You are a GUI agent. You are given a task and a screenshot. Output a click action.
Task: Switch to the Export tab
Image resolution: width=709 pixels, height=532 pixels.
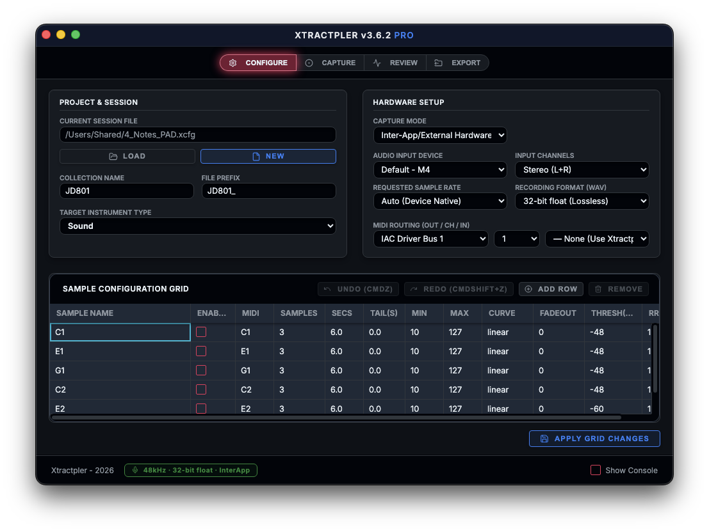(457, 63)
